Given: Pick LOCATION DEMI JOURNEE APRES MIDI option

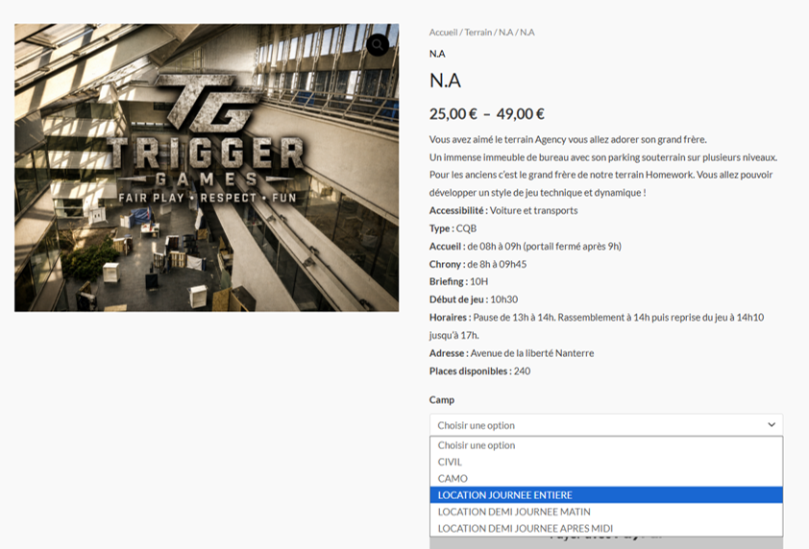Looking at the screenshot, I should pyautogui.click(x=606, y=529).
